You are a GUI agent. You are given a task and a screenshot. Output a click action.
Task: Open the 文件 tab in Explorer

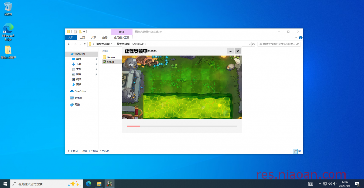pyautogui.click(x=71, y=37)
